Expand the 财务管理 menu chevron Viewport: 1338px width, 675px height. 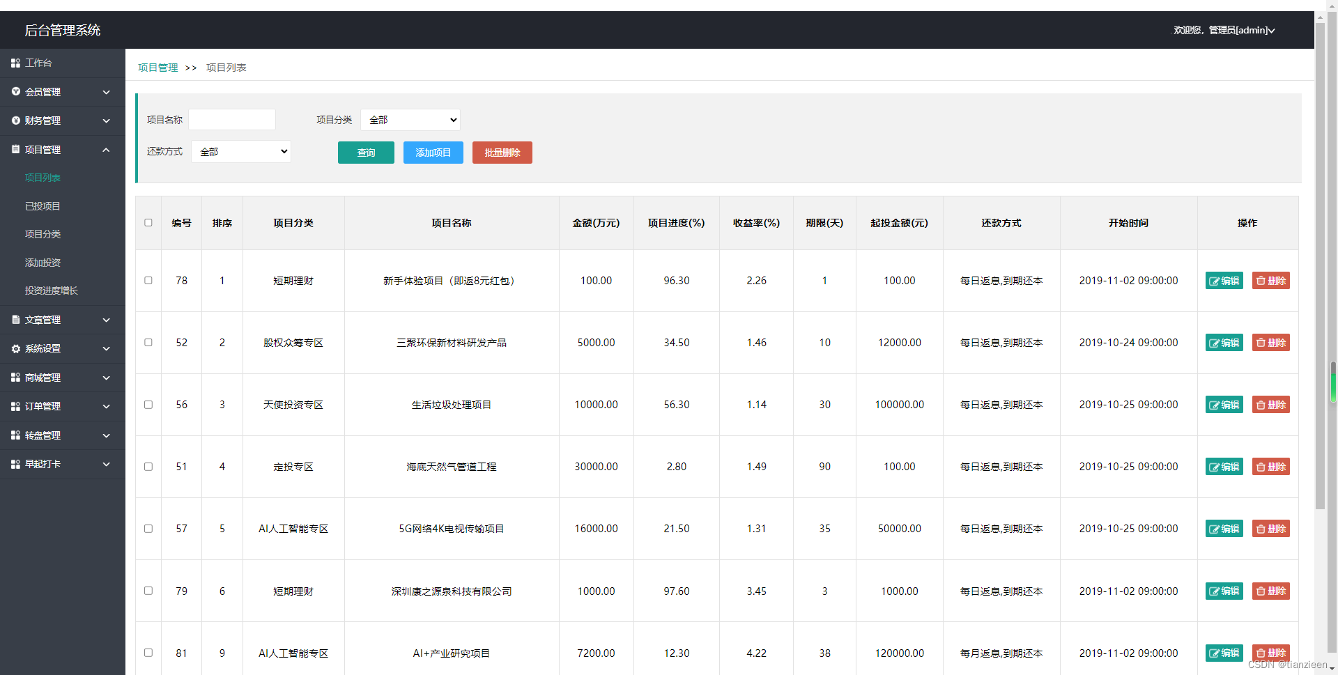107,121
